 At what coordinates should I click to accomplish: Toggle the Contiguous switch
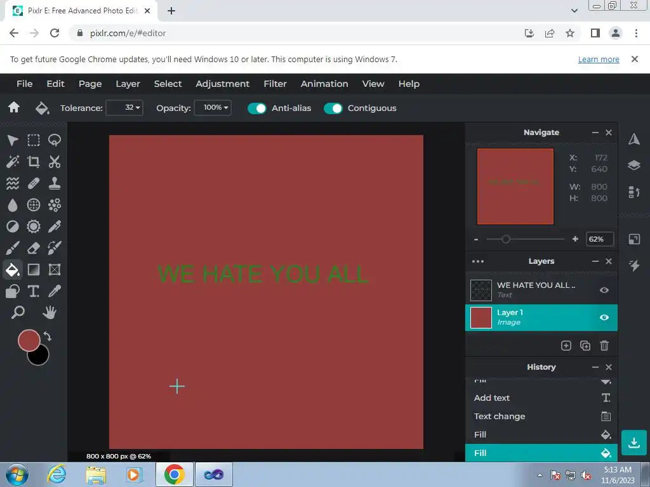[x=333, y=108]
